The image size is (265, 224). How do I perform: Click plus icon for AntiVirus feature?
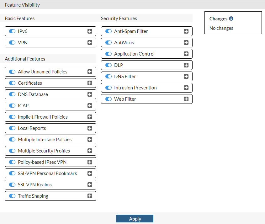pyautogui.click(x=186, y=43)
